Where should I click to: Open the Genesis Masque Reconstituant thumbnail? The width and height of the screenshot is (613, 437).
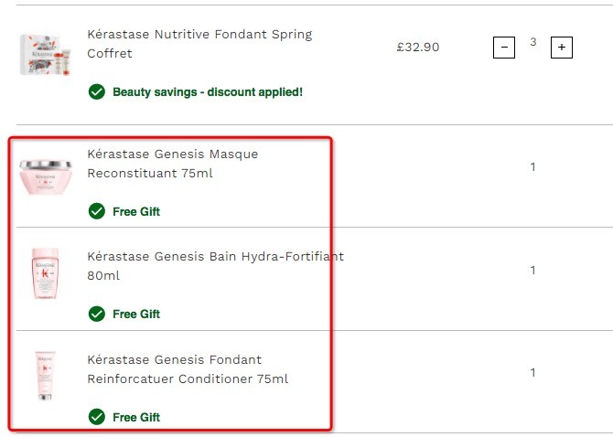pyautogui.click(x=46, y=176)
